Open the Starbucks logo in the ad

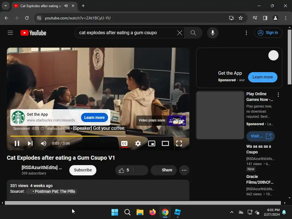pos(18,117)
